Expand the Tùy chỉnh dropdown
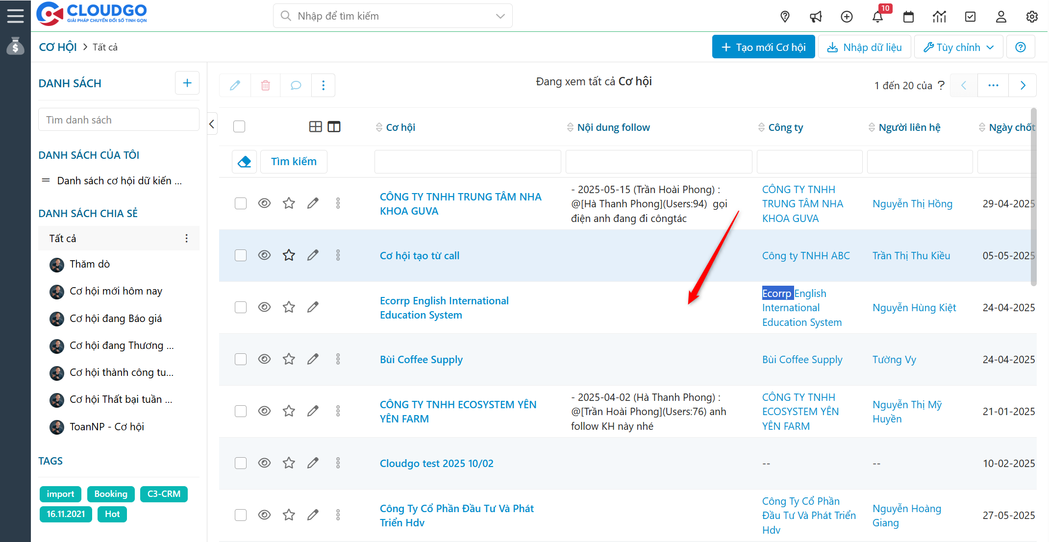This screenshot has width=1049, height=542. click(958, 47)
